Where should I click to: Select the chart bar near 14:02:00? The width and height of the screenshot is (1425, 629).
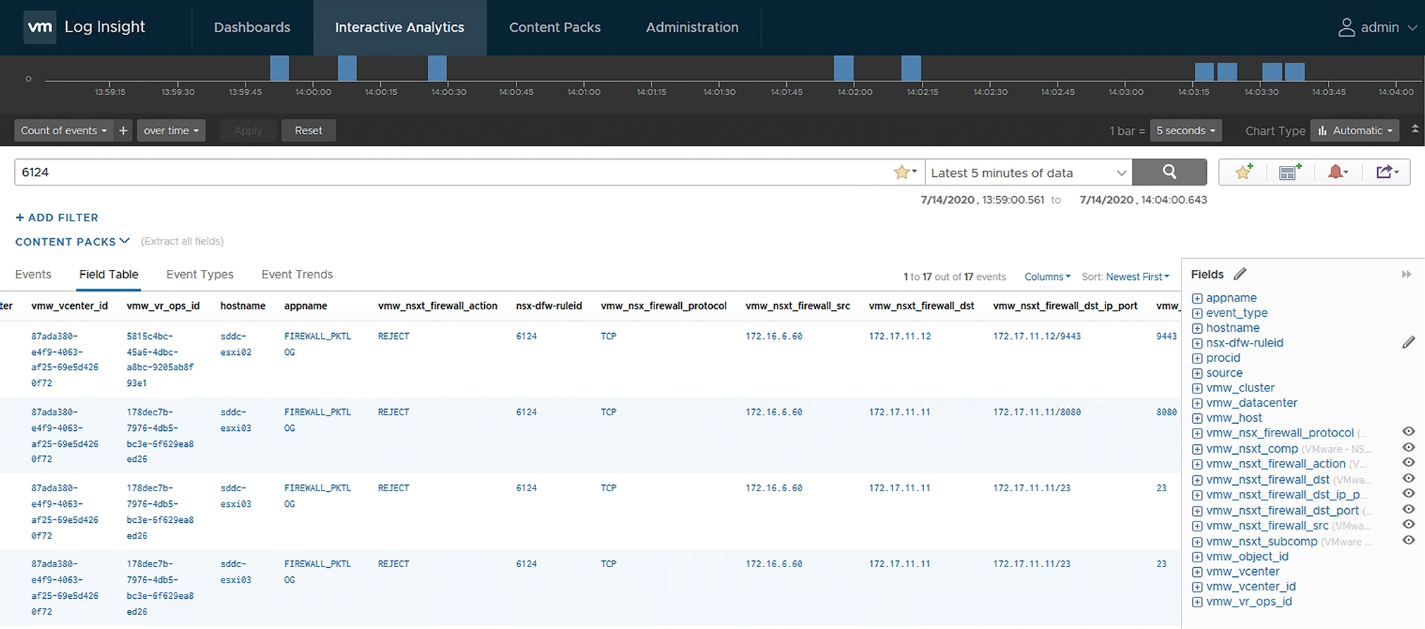tap(844, 69)
